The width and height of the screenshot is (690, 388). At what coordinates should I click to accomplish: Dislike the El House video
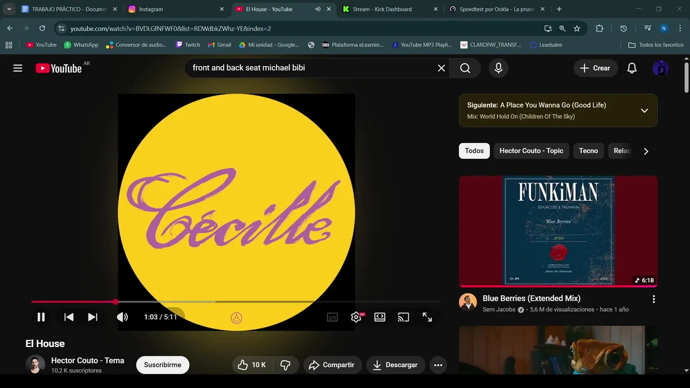[286, 365]
